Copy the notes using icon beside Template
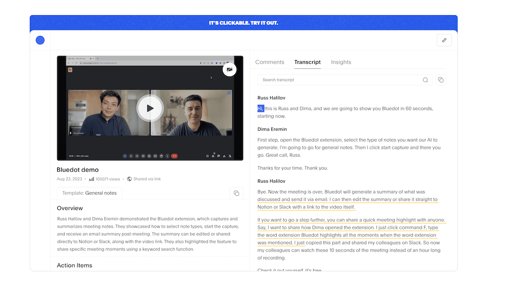Image resolution: width=506 pixels, height=291 pixels. 236,193
